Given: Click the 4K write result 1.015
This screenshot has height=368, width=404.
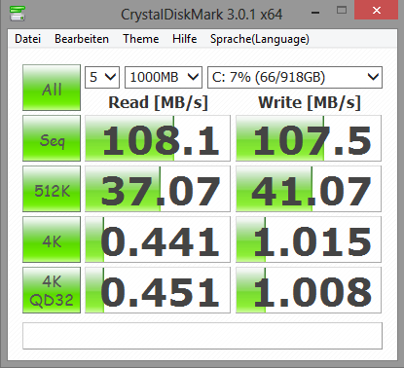Looking at the screenshot, I should pyautogui.click(x=309, y=239).
